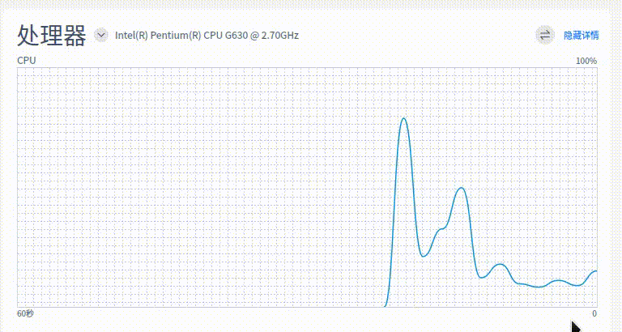The height and width of the screenshot is (332, 622).
Task: Click the 隐藏详情 link
Action: click(x=581, y=36)
